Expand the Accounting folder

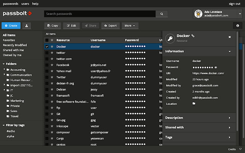4,70
